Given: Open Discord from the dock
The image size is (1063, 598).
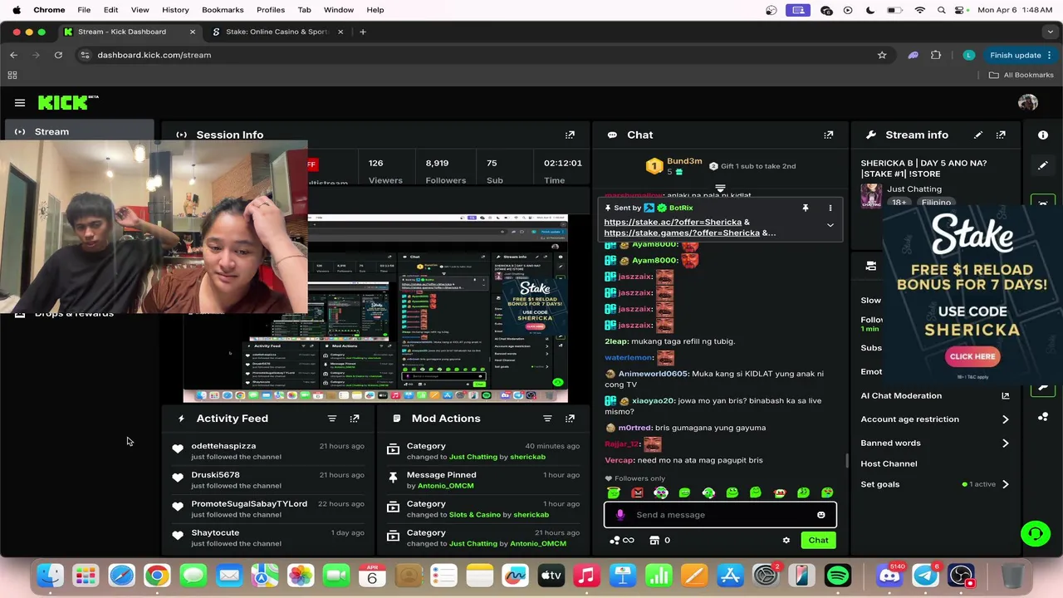Looking at the screenshot, I should click(889, 575).
